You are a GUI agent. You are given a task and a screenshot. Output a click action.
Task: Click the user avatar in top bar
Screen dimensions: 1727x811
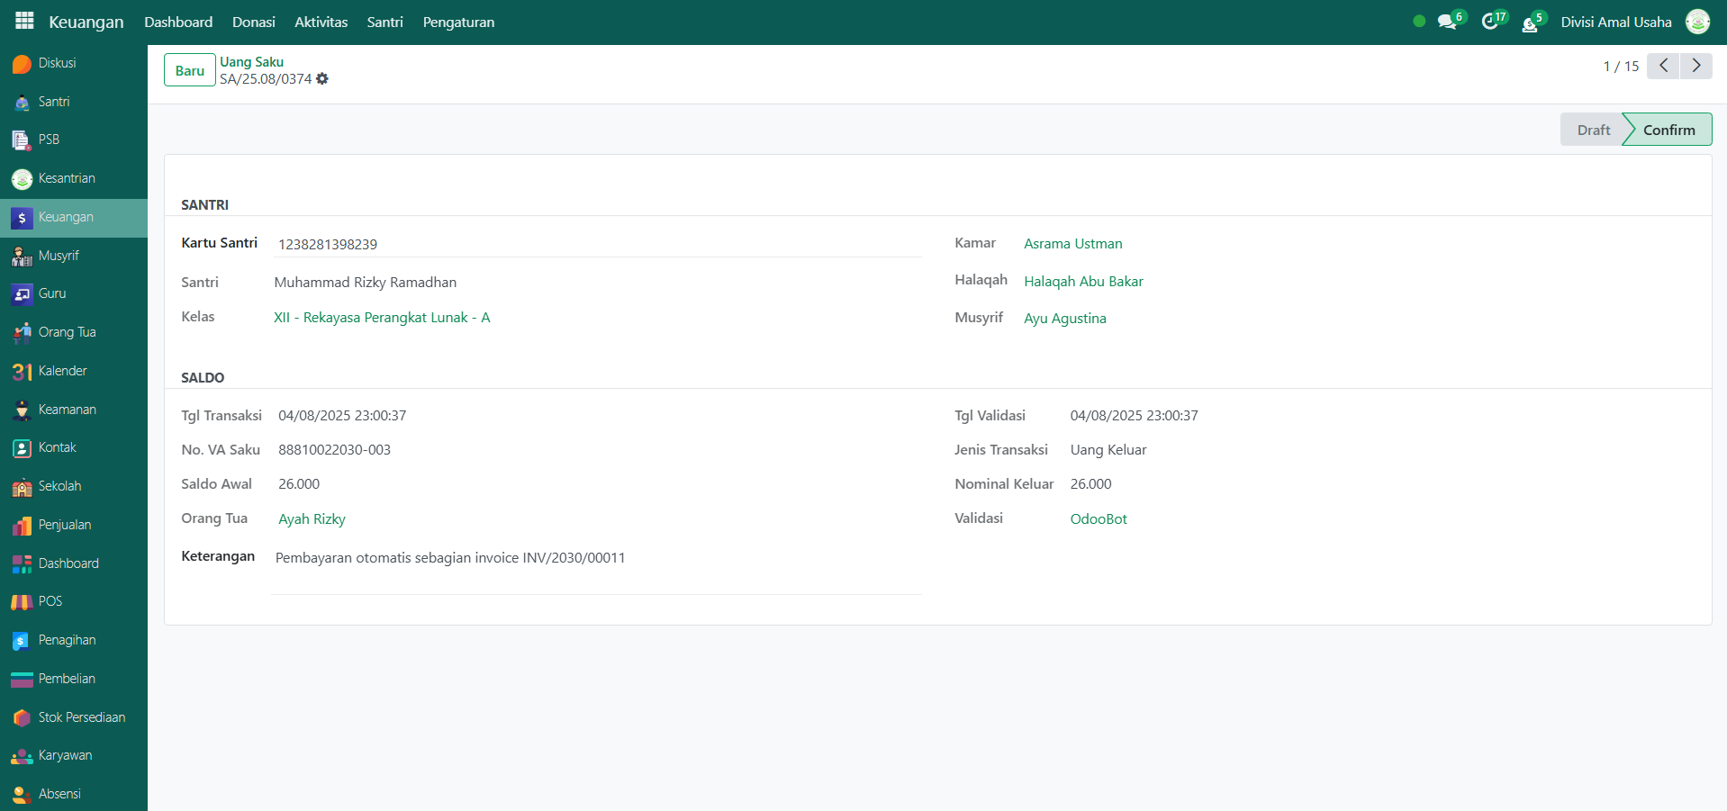pos(1697,22)
